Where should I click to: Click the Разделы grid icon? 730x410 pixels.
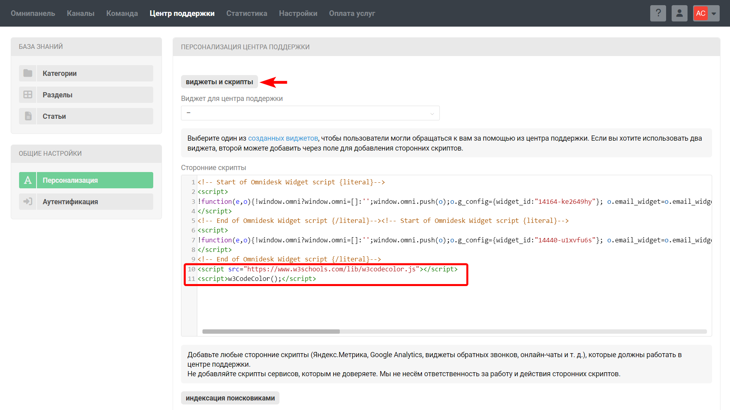(28, 95)
